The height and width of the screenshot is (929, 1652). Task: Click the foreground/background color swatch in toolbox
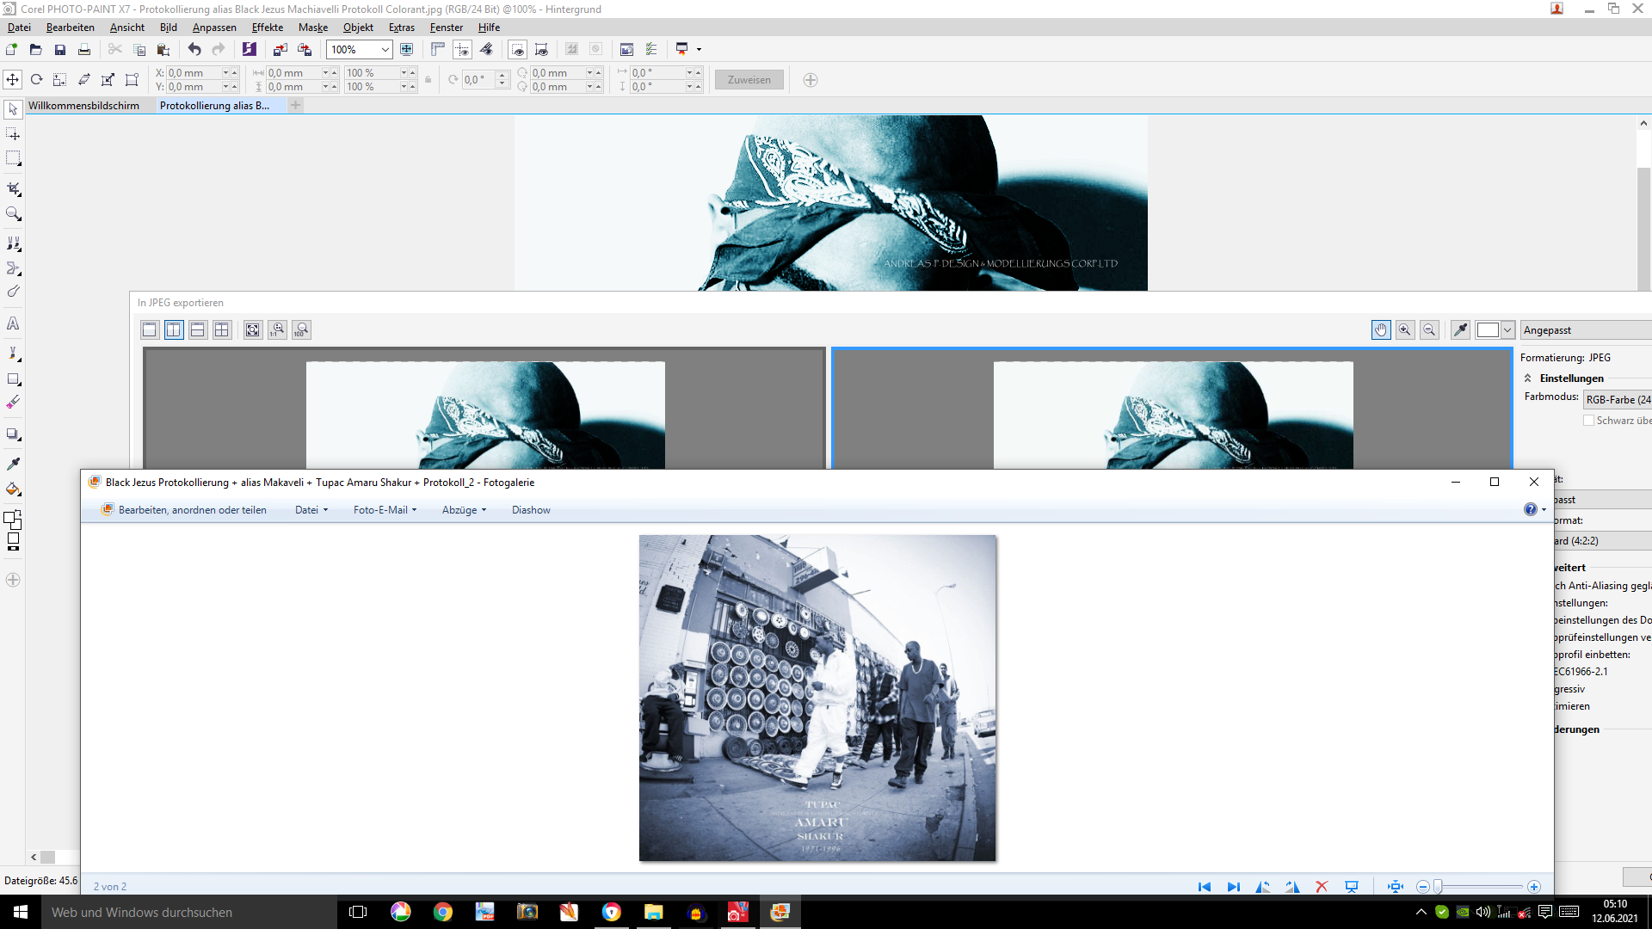13,520
